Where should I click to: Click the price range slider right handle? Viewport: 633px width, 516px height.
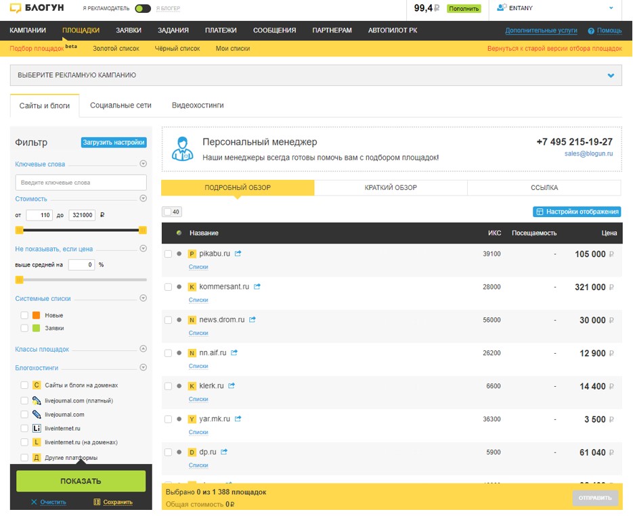[x=142, y=230]
